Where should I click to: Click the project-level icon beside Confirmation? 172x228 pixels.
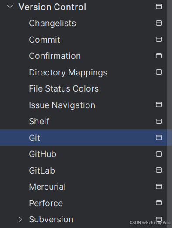(158, 56)
